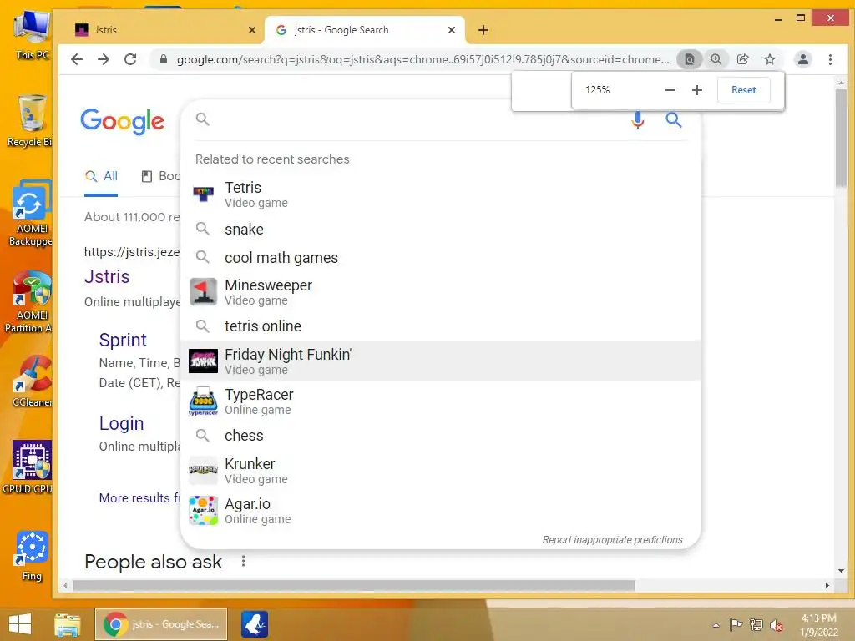This screenshot has height=641, width=855.
Task: Focus the Google search input field
Action: coord(414,119)
